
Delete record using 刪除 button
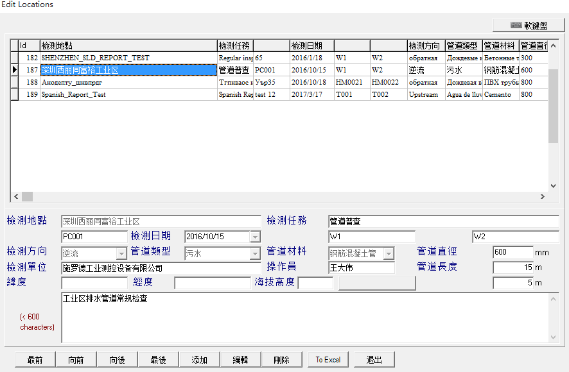coord(281,360)
